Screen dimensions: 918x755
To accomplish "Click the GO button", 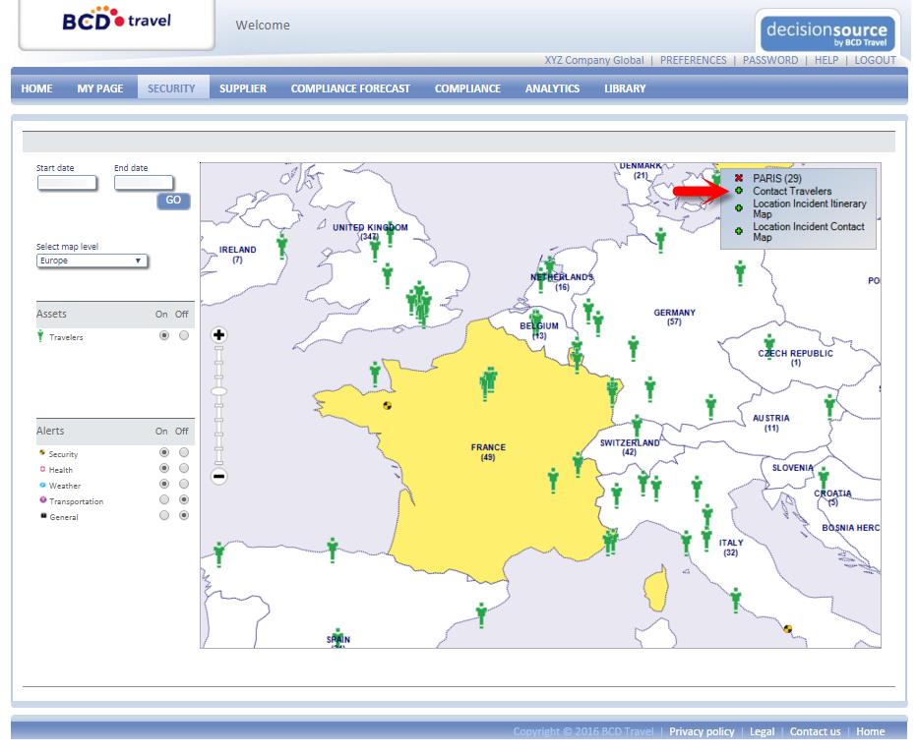I will [x=173, y=200].
